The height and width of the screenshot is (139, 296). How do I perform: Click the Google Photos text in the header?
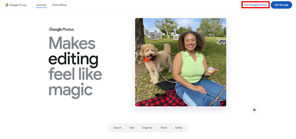pos(18,5)
